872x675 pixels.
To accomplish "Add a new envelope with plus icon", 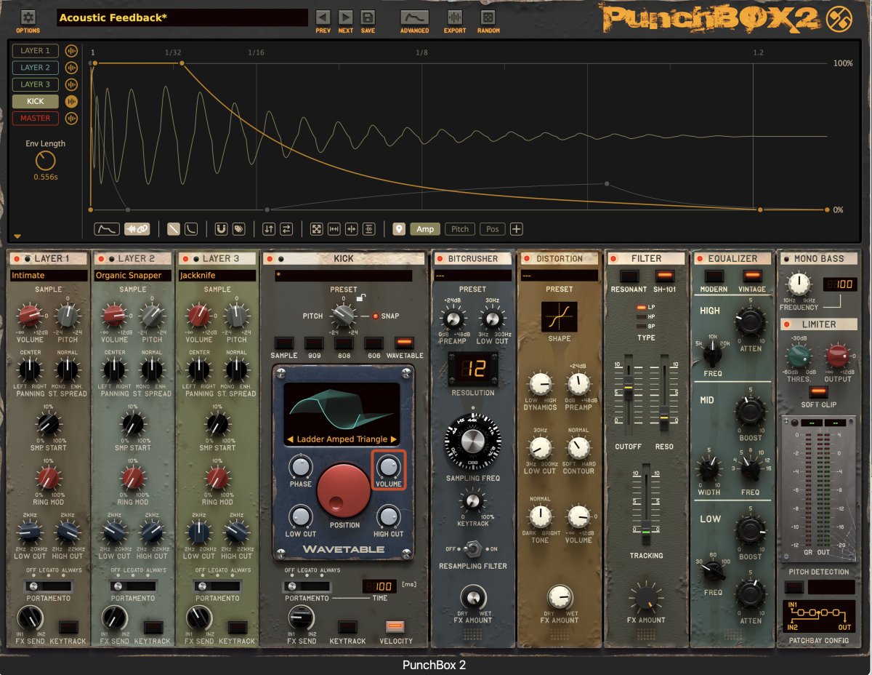I will (x=516, y=229).
